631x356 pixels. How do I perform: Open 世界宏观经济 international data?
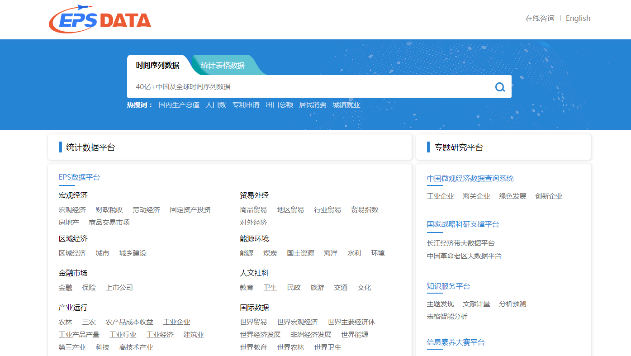pos(297,322)
